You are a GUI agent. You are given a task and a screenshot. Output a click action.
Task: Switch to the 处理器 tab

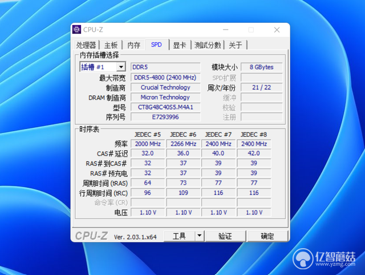86,45
